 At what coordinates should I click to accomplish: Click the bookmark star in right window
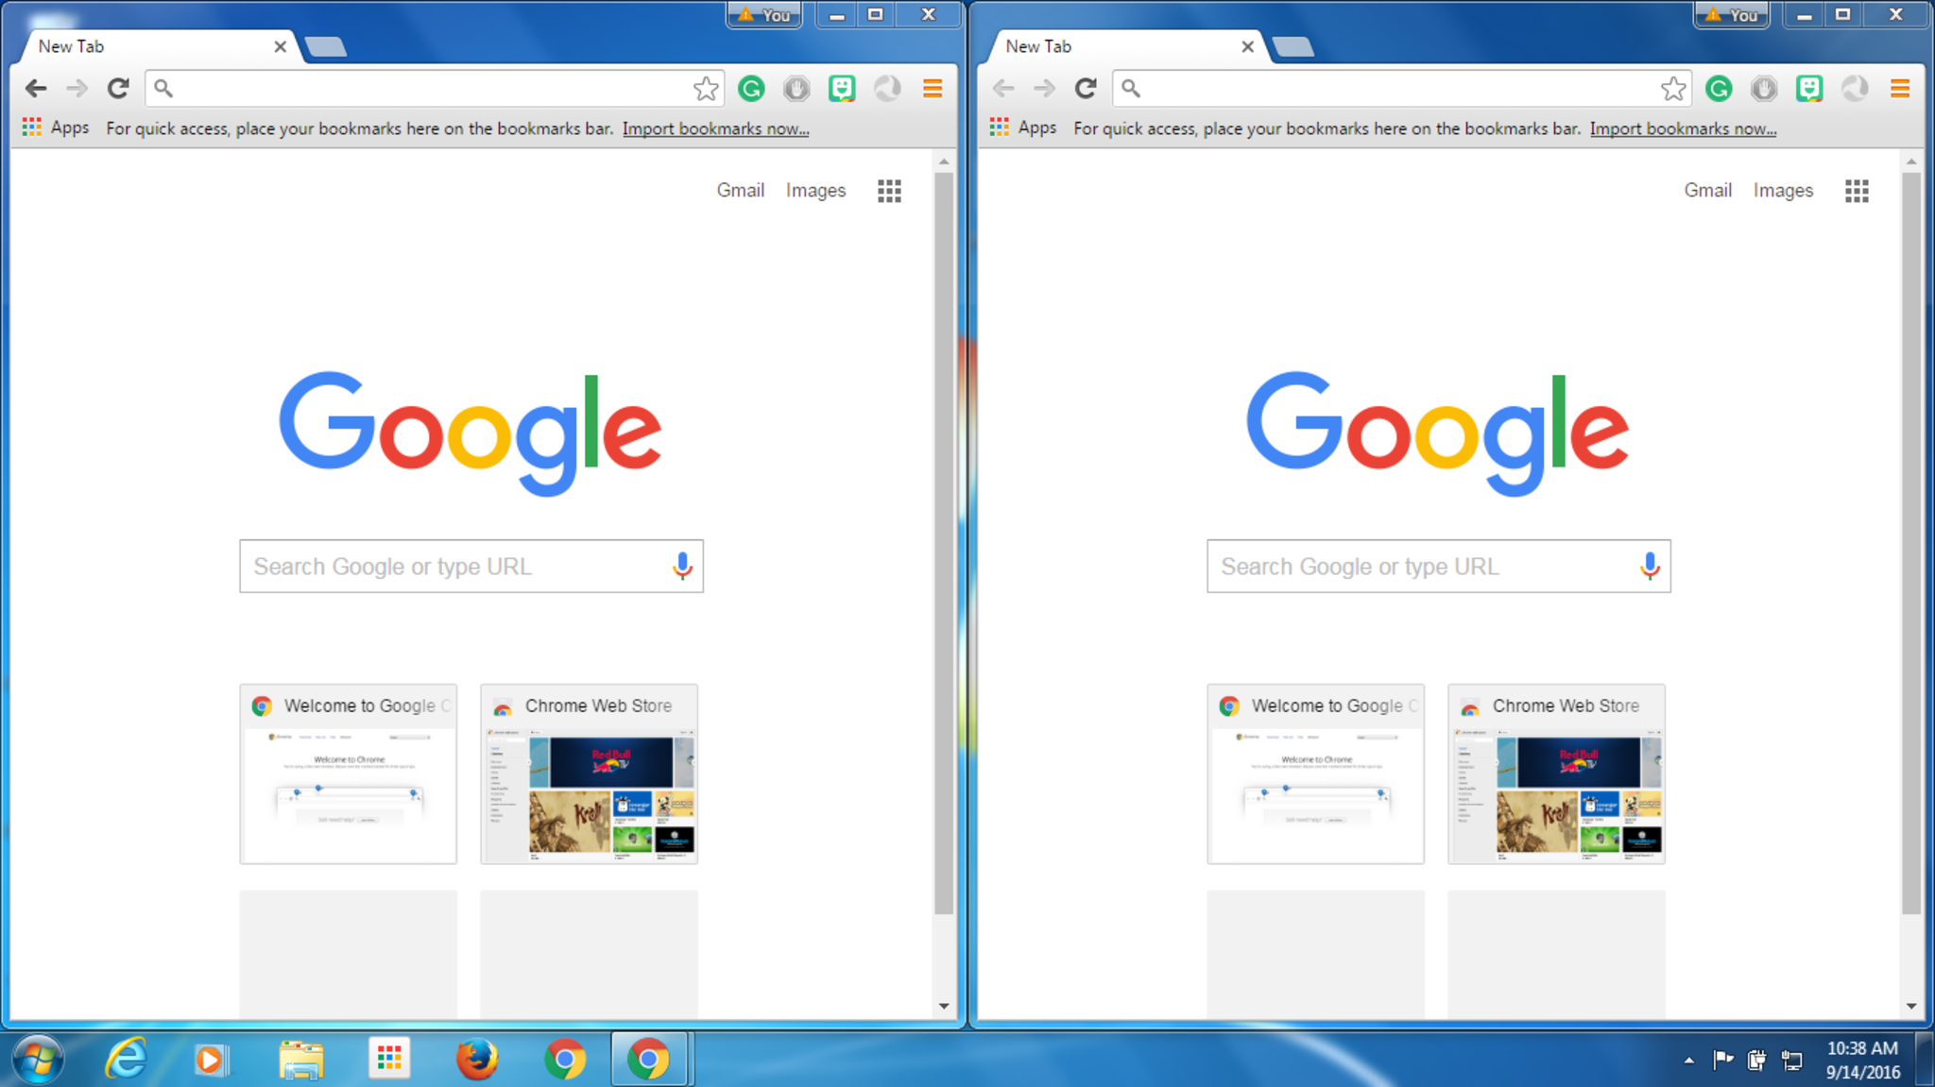(1672, 89)
